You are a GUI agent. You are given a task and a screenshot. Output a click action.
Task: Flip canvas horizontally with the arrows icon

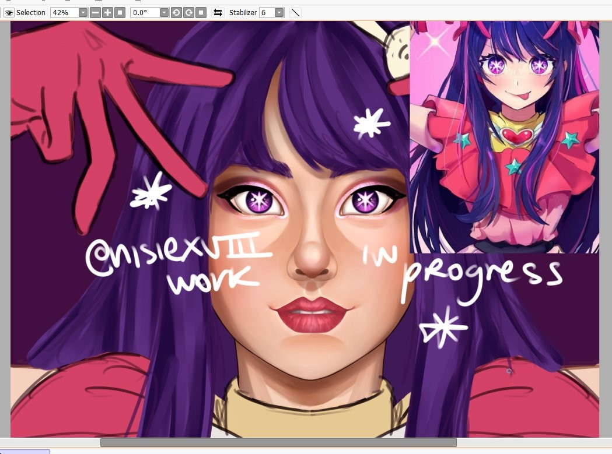point(218,12)
